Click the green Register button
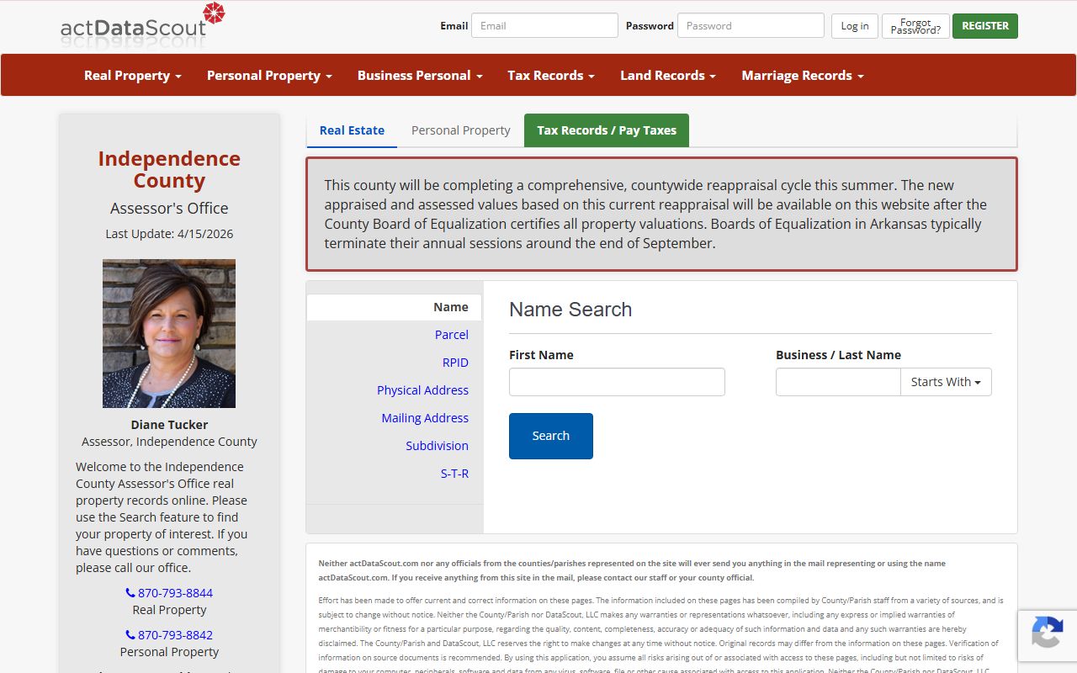Image resolution: width=1077 pixels, height=673 pixels. point(985,26)
